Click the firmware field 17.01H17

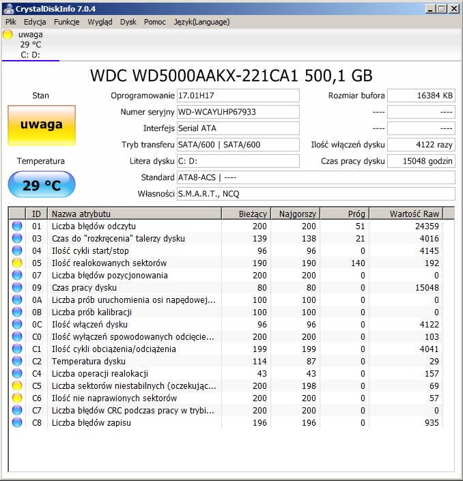[238, 96]
